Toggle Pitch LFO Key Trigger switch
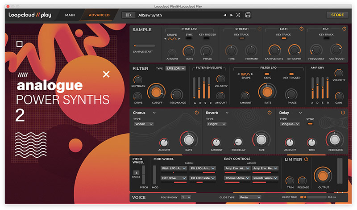The image size is (357, 210). click(x=207, y=38)
